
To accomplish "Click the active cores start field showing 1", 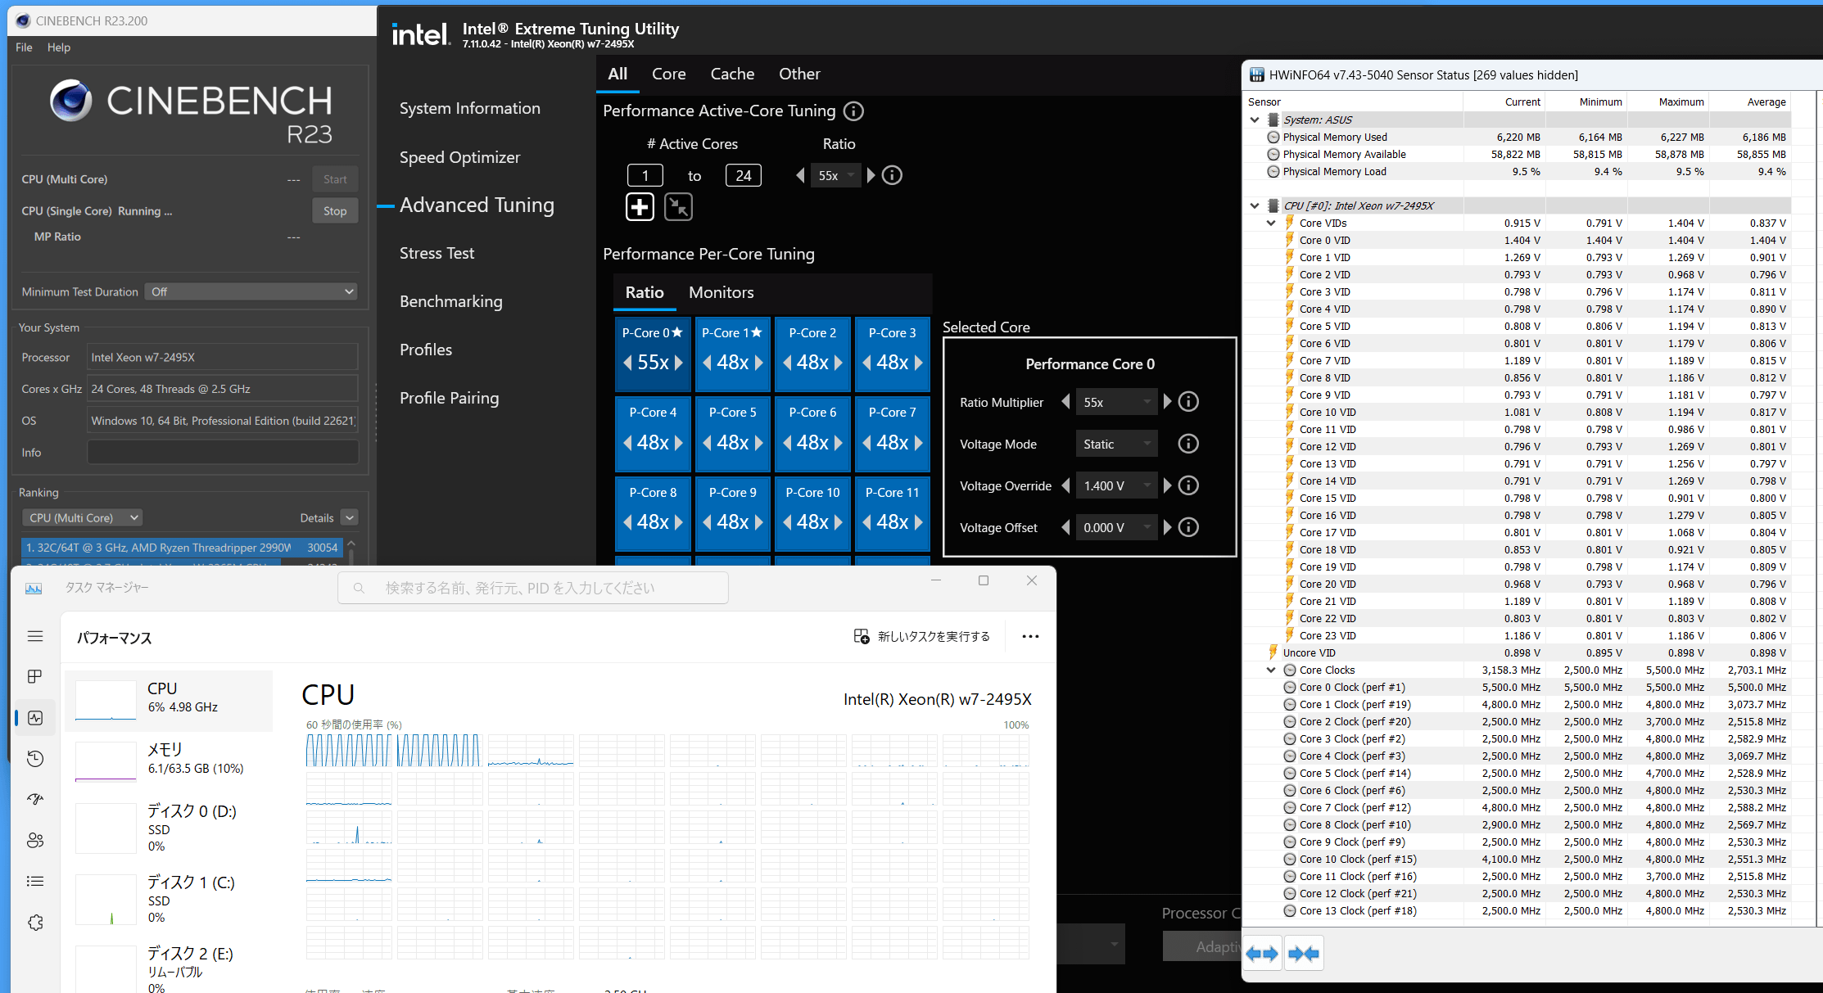I will point(645,175).
